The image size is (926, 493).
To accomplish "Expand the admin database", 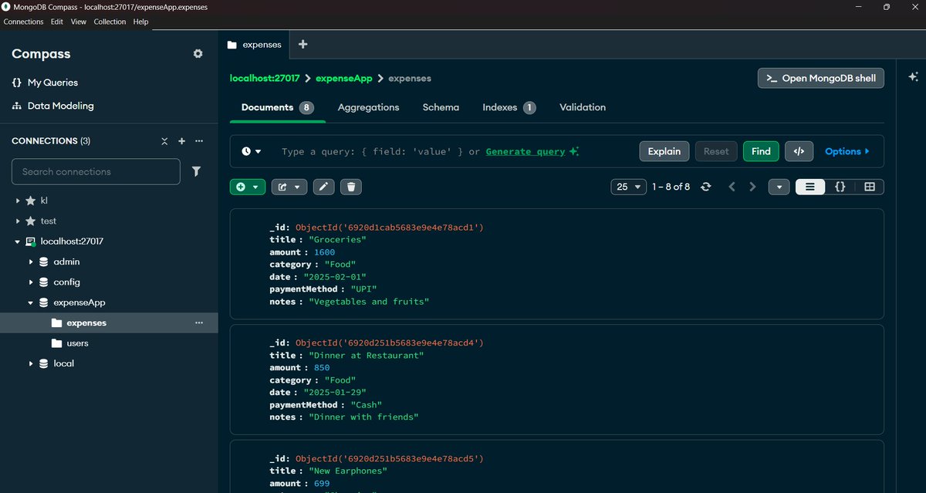I will [x=32, y=262].
